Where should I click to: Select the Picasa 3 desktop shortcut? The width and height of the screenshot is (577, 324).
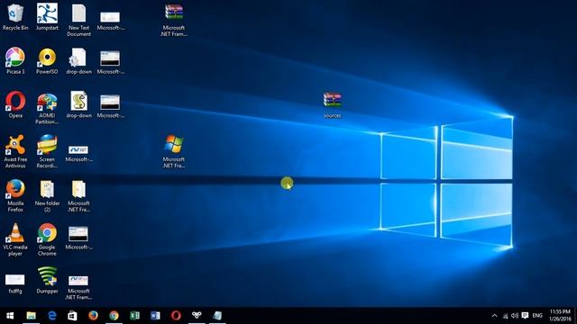tap(15, 61)
